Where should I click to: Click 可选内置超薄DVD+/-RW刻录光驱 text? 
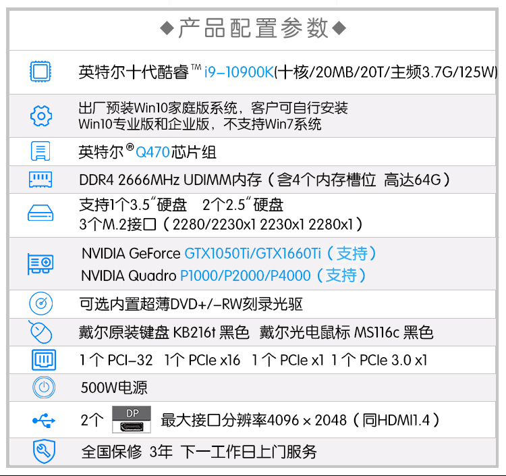(191, 304)
